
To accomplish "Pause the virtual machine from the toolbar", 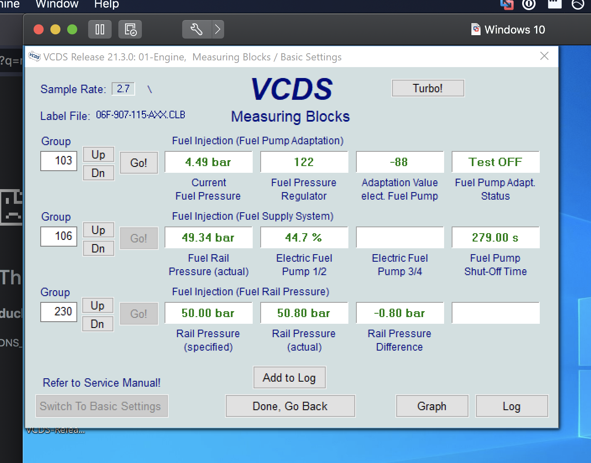I will (100, 29).
